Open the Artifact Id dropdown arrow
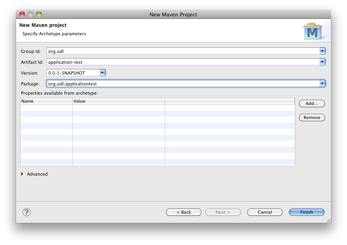This screenshot has width=347, height=245. click(x=322, y=62)
